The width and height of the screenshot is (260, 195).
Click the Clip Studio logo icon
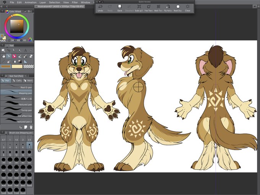pyautogui.click(x=5, y=2)
